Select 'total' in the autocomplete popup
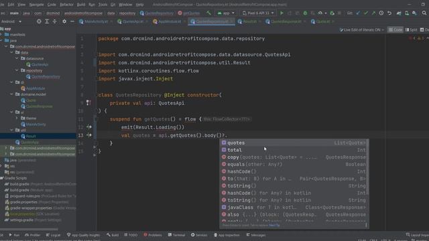The height and width of the screenshot is (241, 429). pos(294,150)
